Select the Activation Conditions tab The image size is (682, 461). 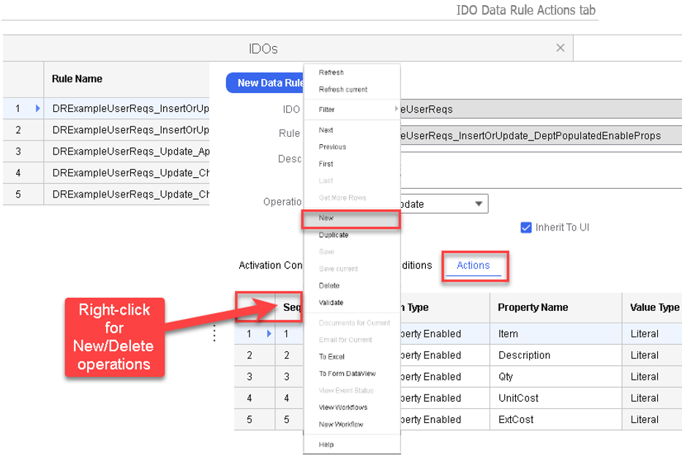[271, 266]
